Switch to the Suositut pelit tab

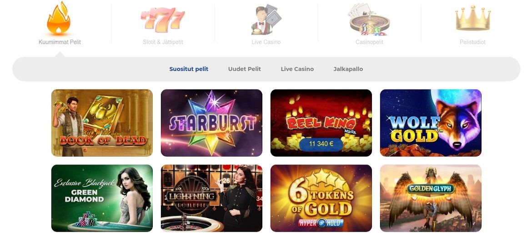pos(189,69)
